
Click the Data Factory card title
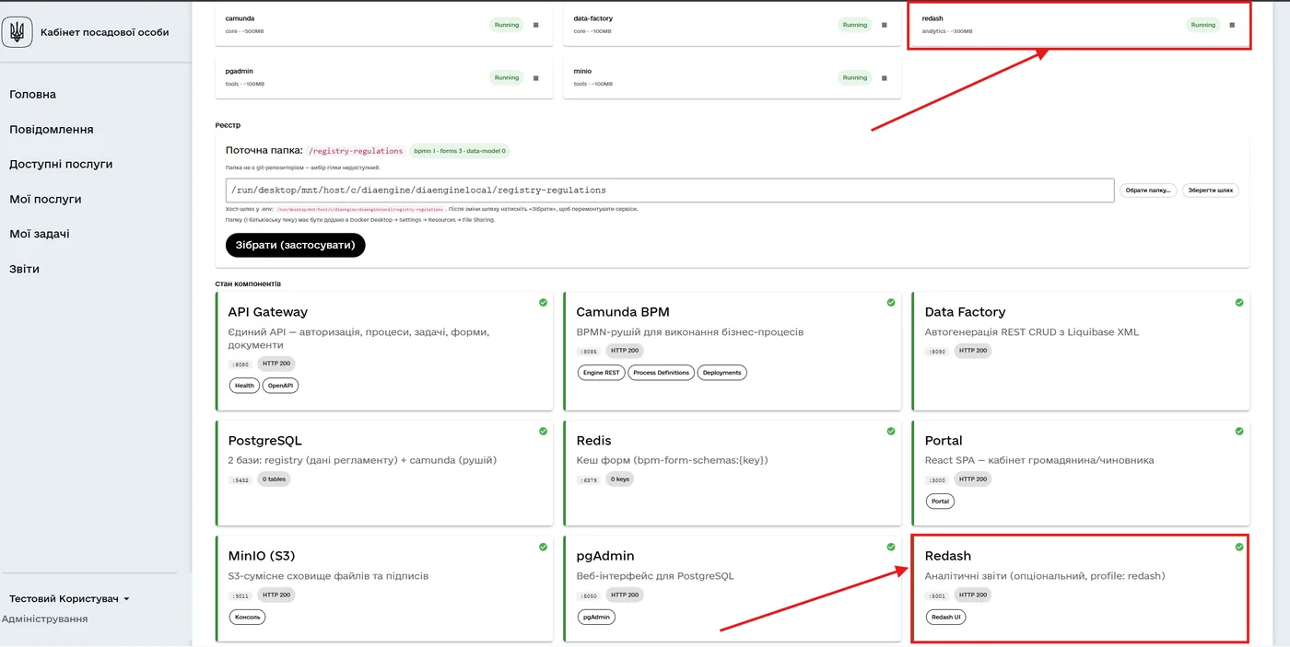tap(965, 312)
